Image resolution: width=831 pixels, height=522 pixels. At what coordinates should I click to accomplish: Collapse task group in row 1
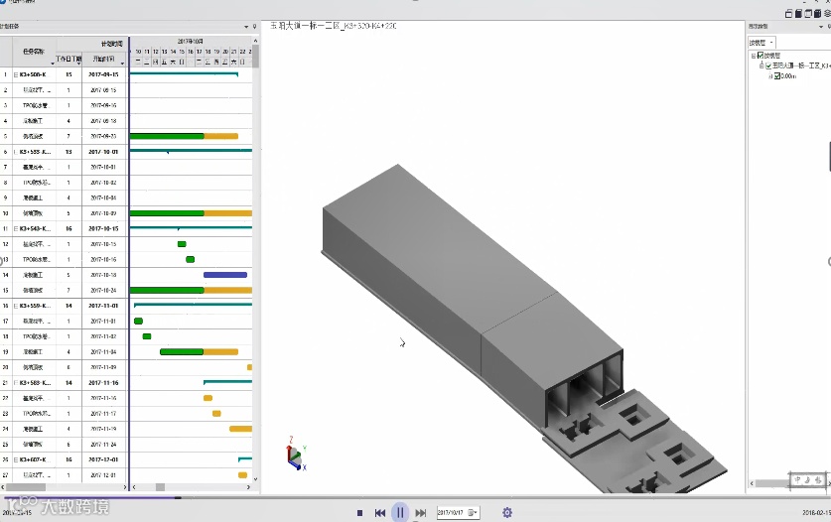pyautogui.click(x=15, y=74)
